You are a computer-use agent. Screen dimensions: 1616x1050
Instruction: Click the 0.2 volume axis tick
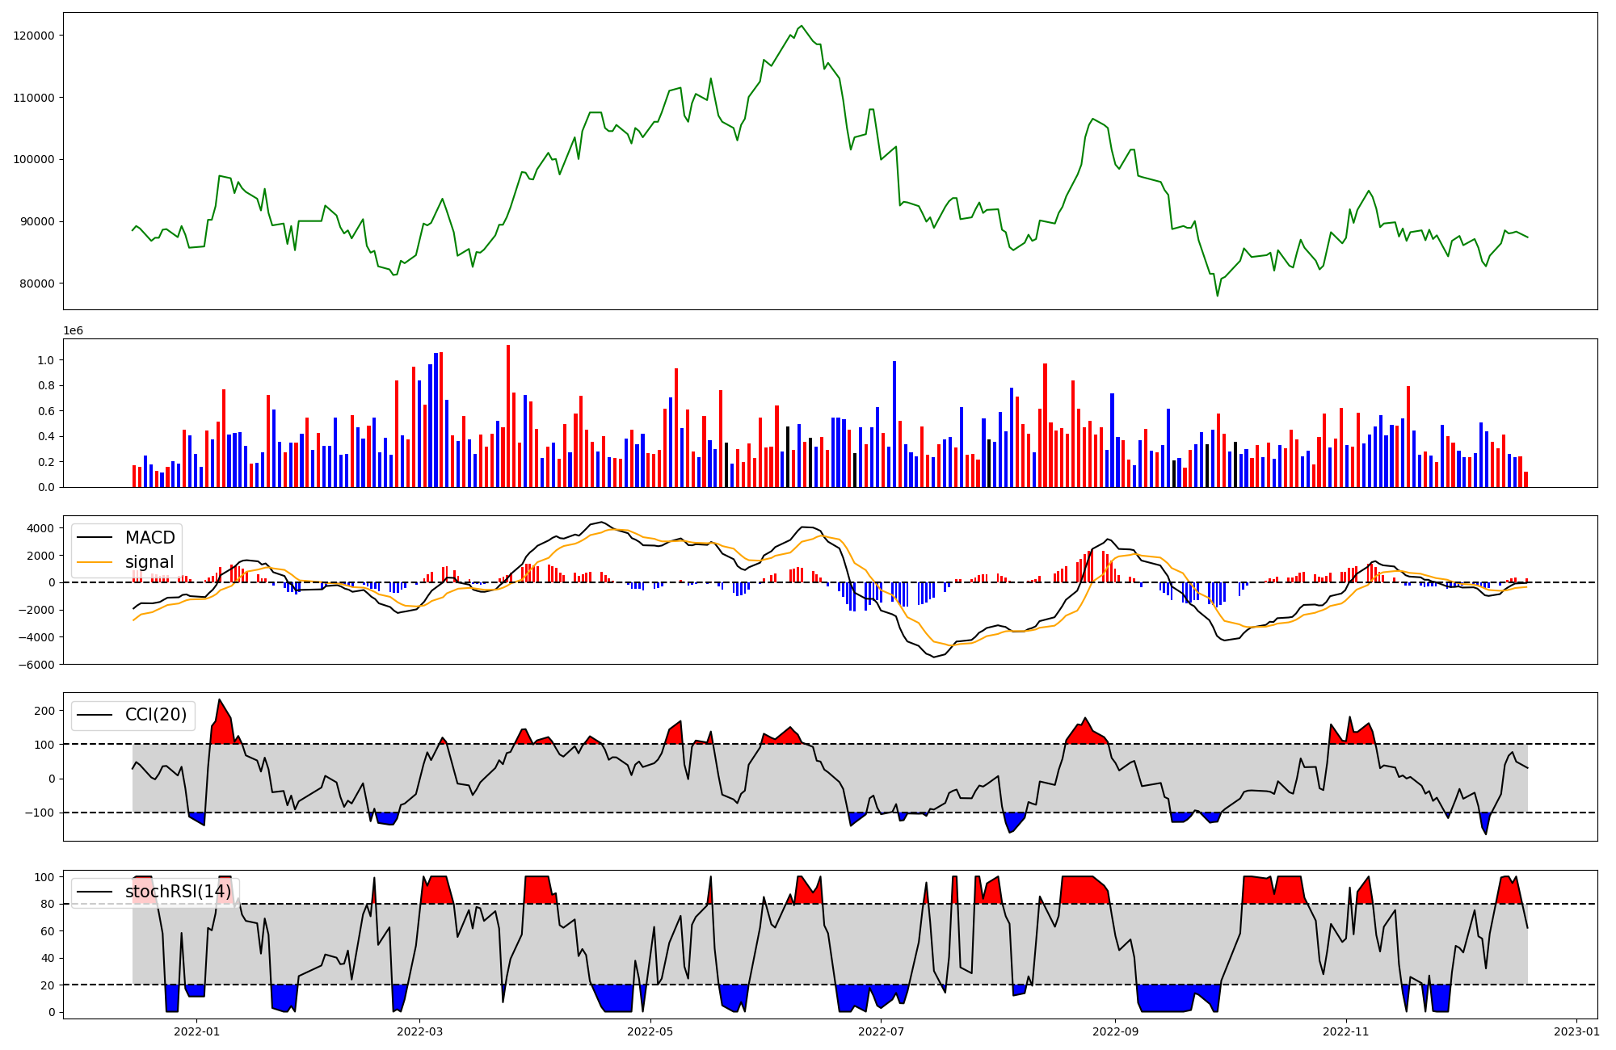click(x=45, y=462)
